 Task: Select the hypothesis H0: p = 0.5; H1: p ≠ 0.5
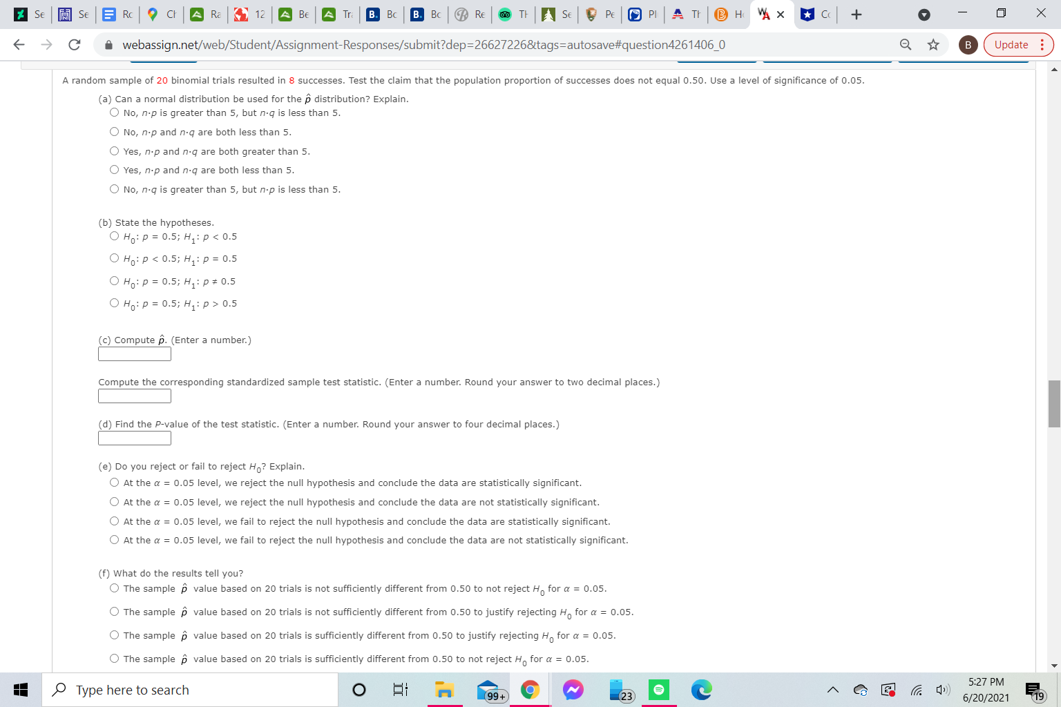(x=115, y=280)
